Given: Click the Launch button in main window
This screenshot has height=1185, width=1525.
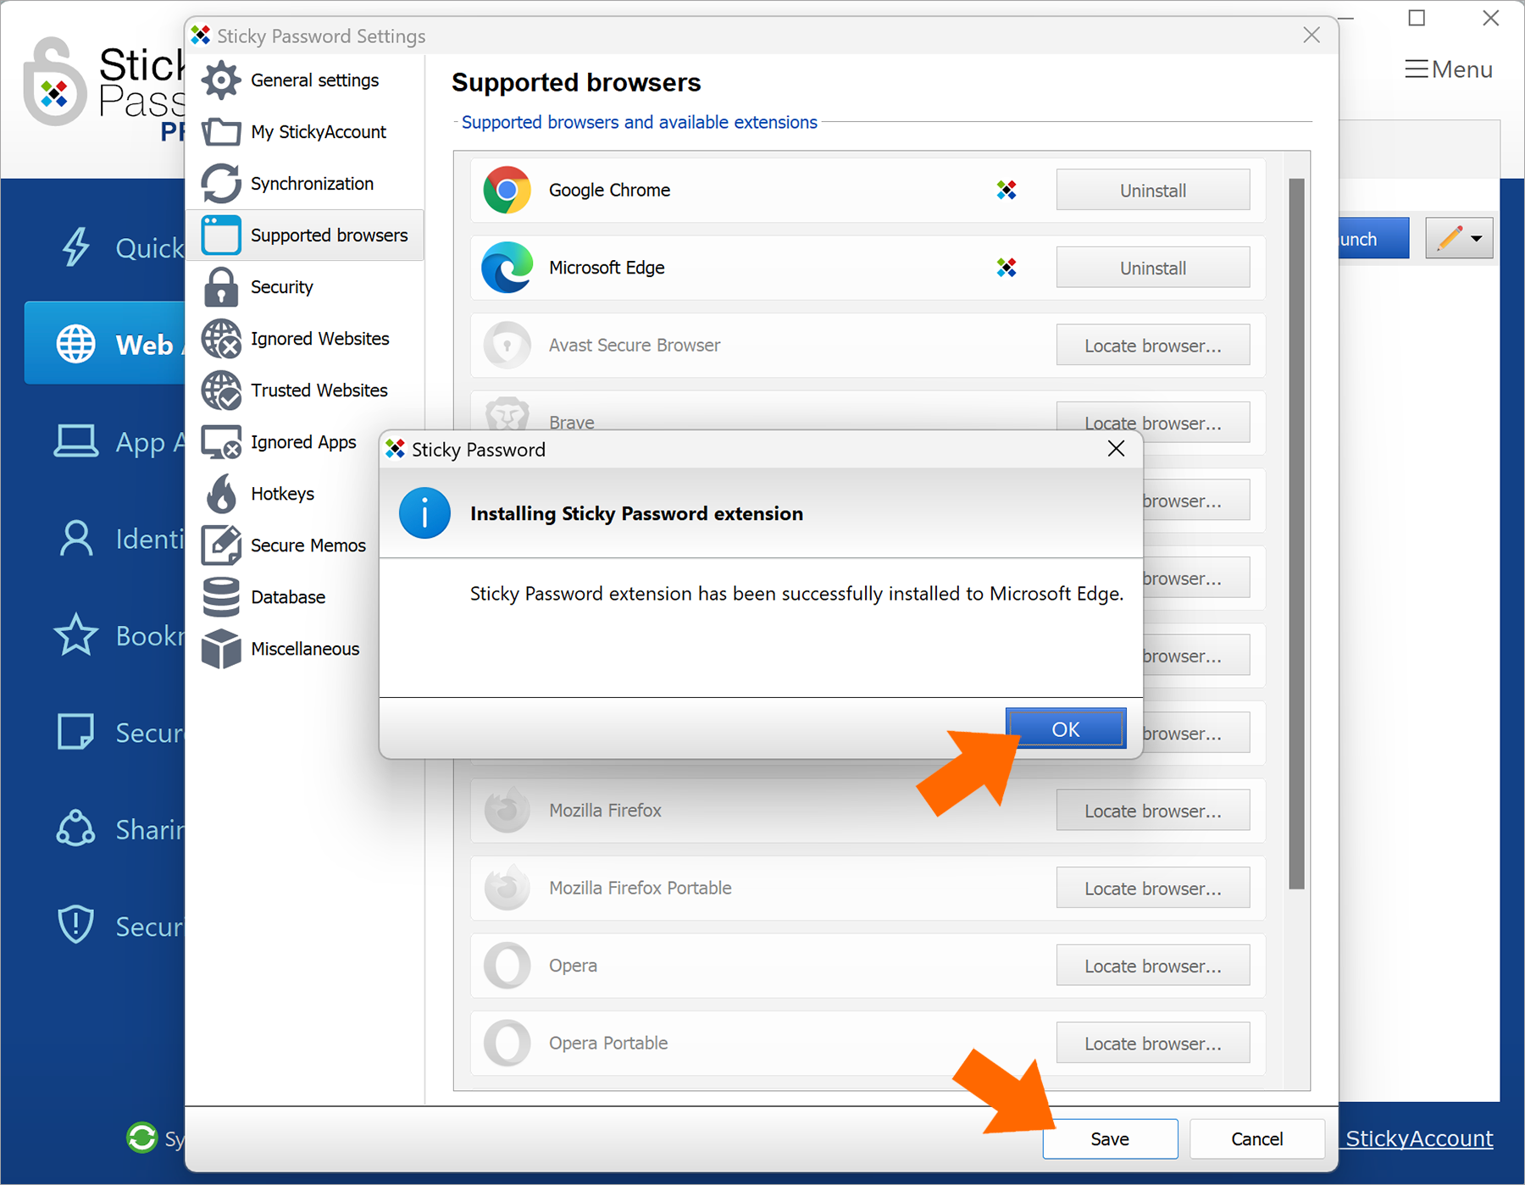Looking at the screenshot, I should click(x=1374, y=239).
